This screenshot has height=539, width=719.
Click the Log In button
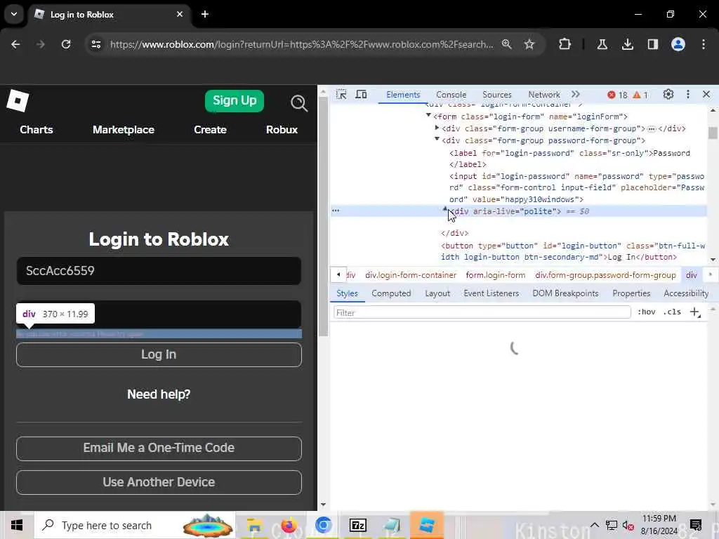(159, 354)
